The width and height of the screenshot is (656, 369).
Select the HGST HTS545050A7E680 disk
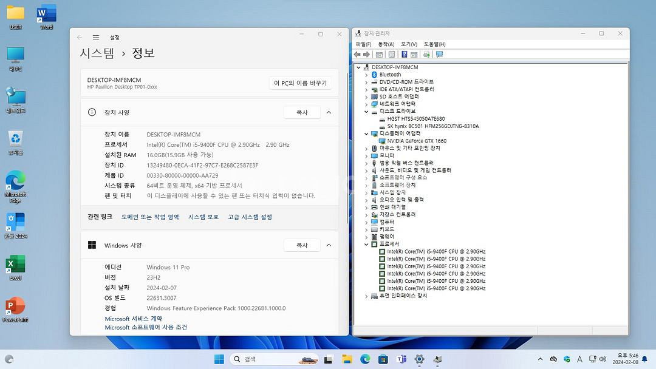416,119
